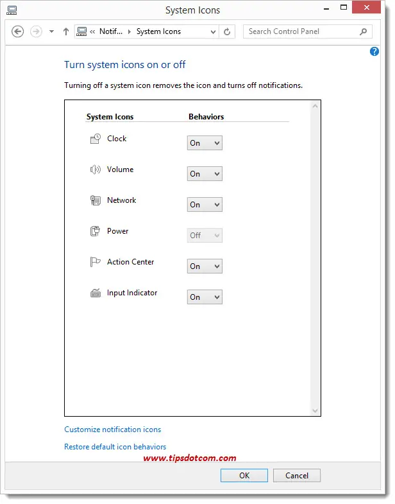Click the Clock system icon
Image resolution: width=395 pixels, height=504 pixels.
[x=95, y=139]
